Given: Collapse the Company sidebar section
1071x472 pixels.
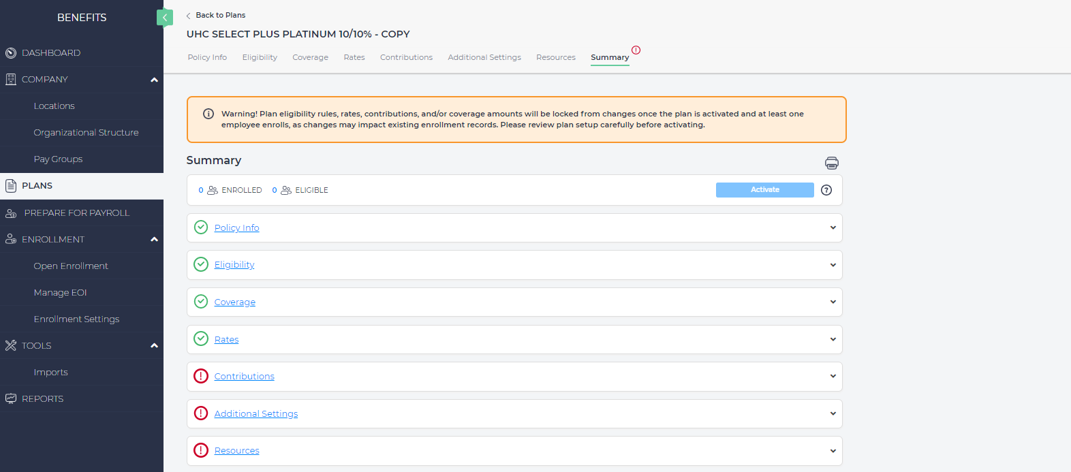Looking at the screenshot, I should 154,80.
